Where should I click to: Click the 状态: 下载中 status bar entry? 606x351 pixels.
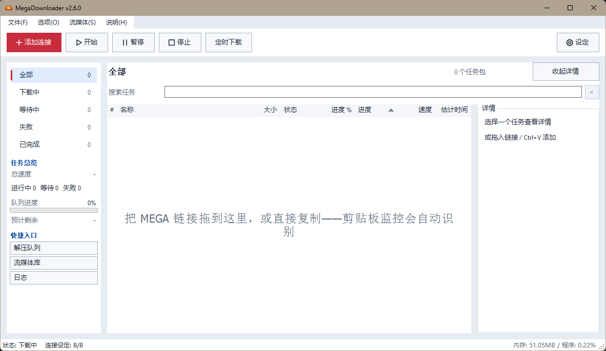[x=19, y=345]
